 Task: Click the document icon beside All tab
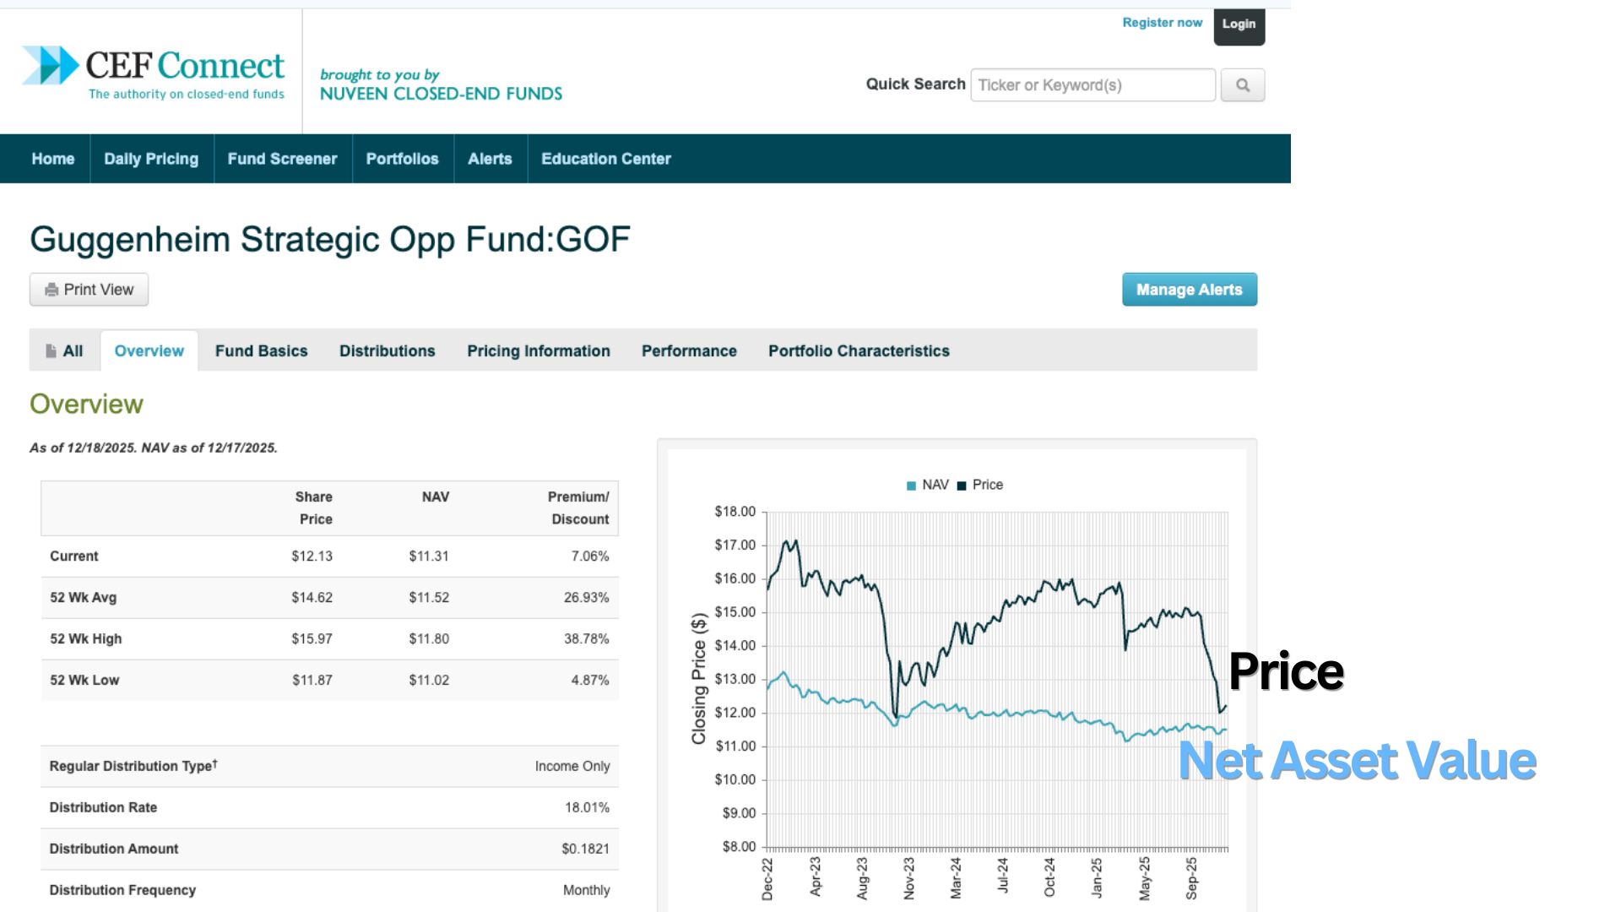[52, 351]
